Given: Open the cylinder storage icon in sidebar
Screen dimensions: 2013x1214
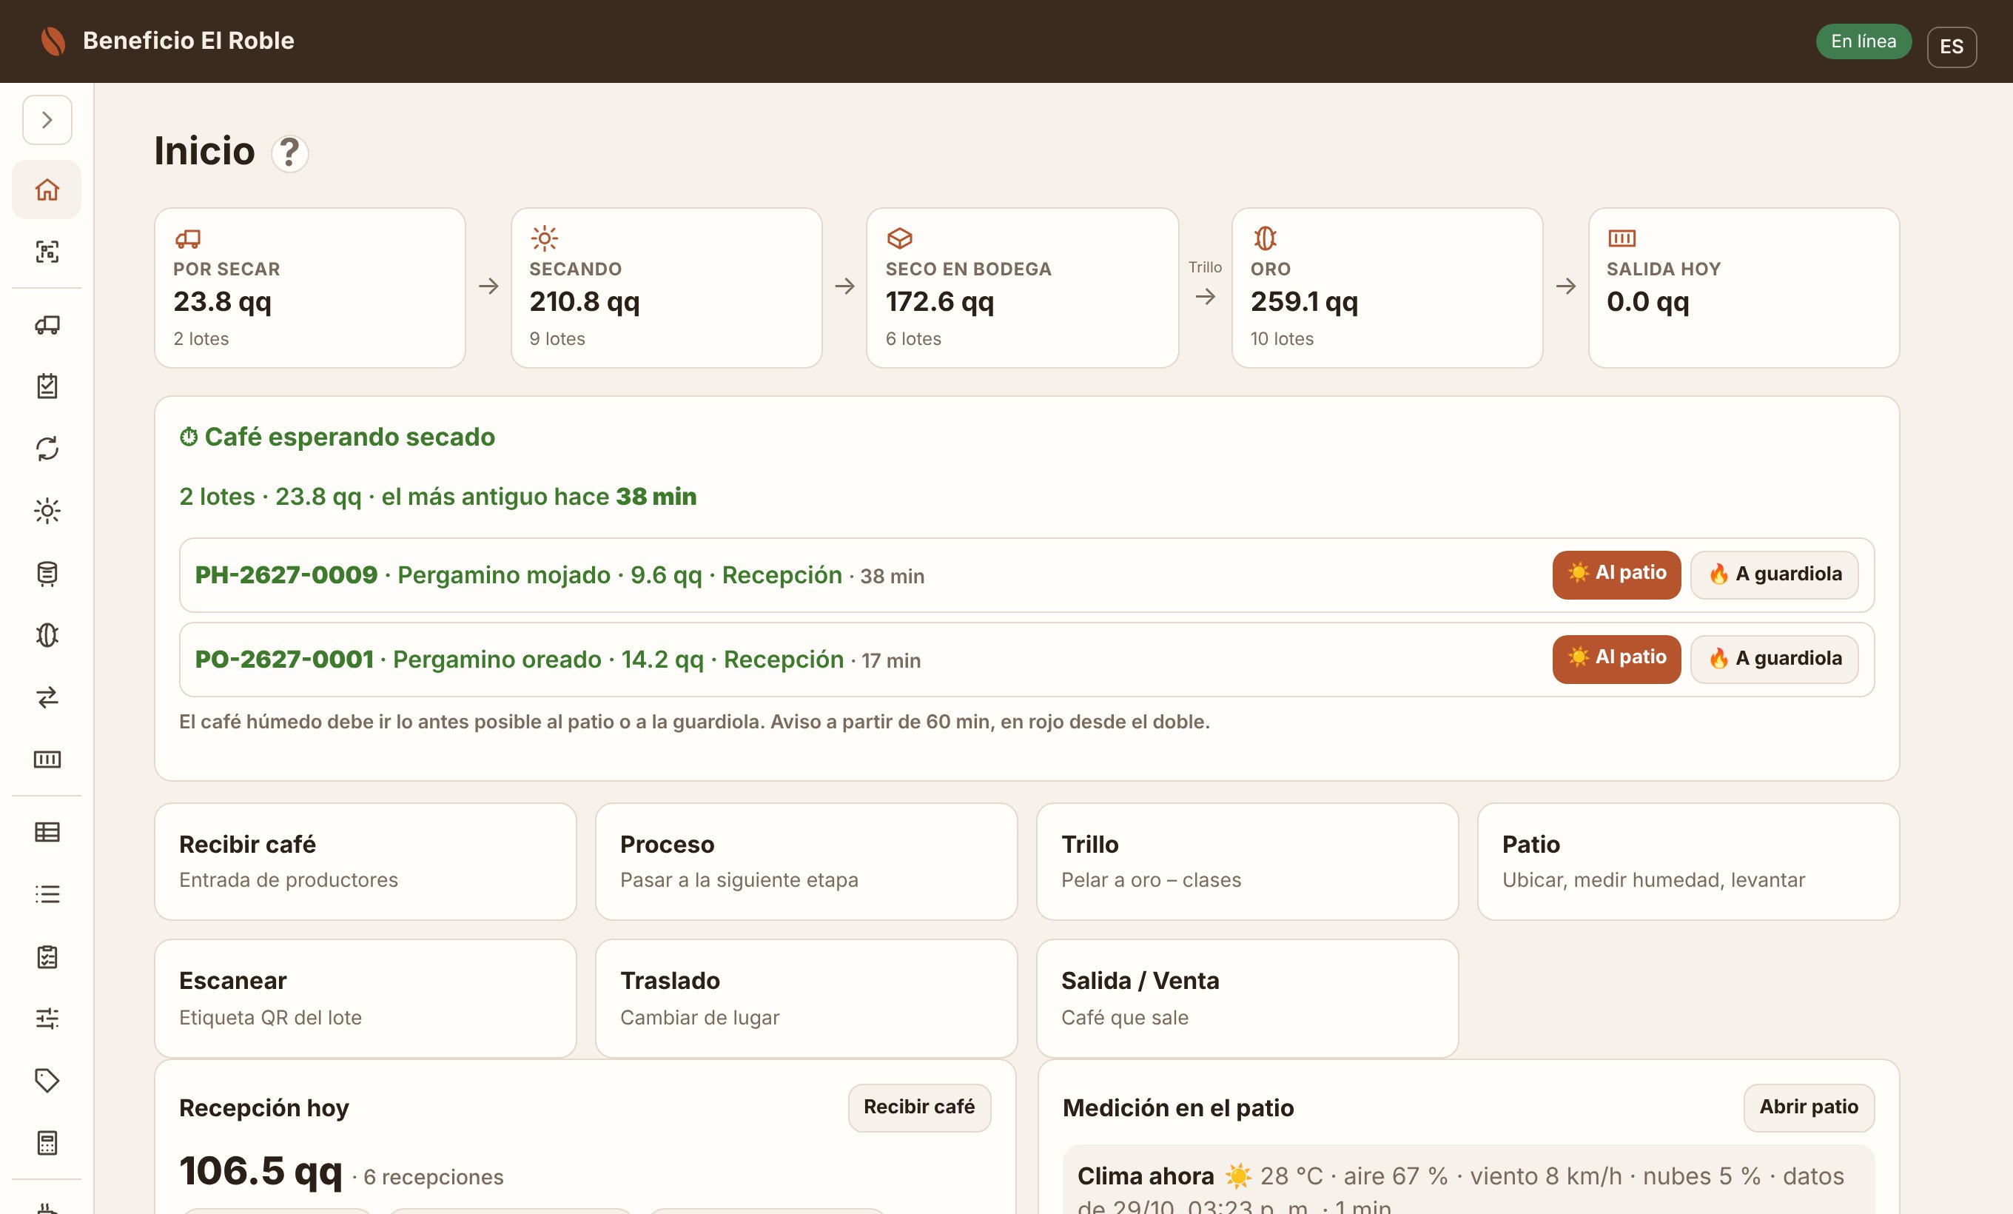Looking at the screenshot, I should pos(47,574).
